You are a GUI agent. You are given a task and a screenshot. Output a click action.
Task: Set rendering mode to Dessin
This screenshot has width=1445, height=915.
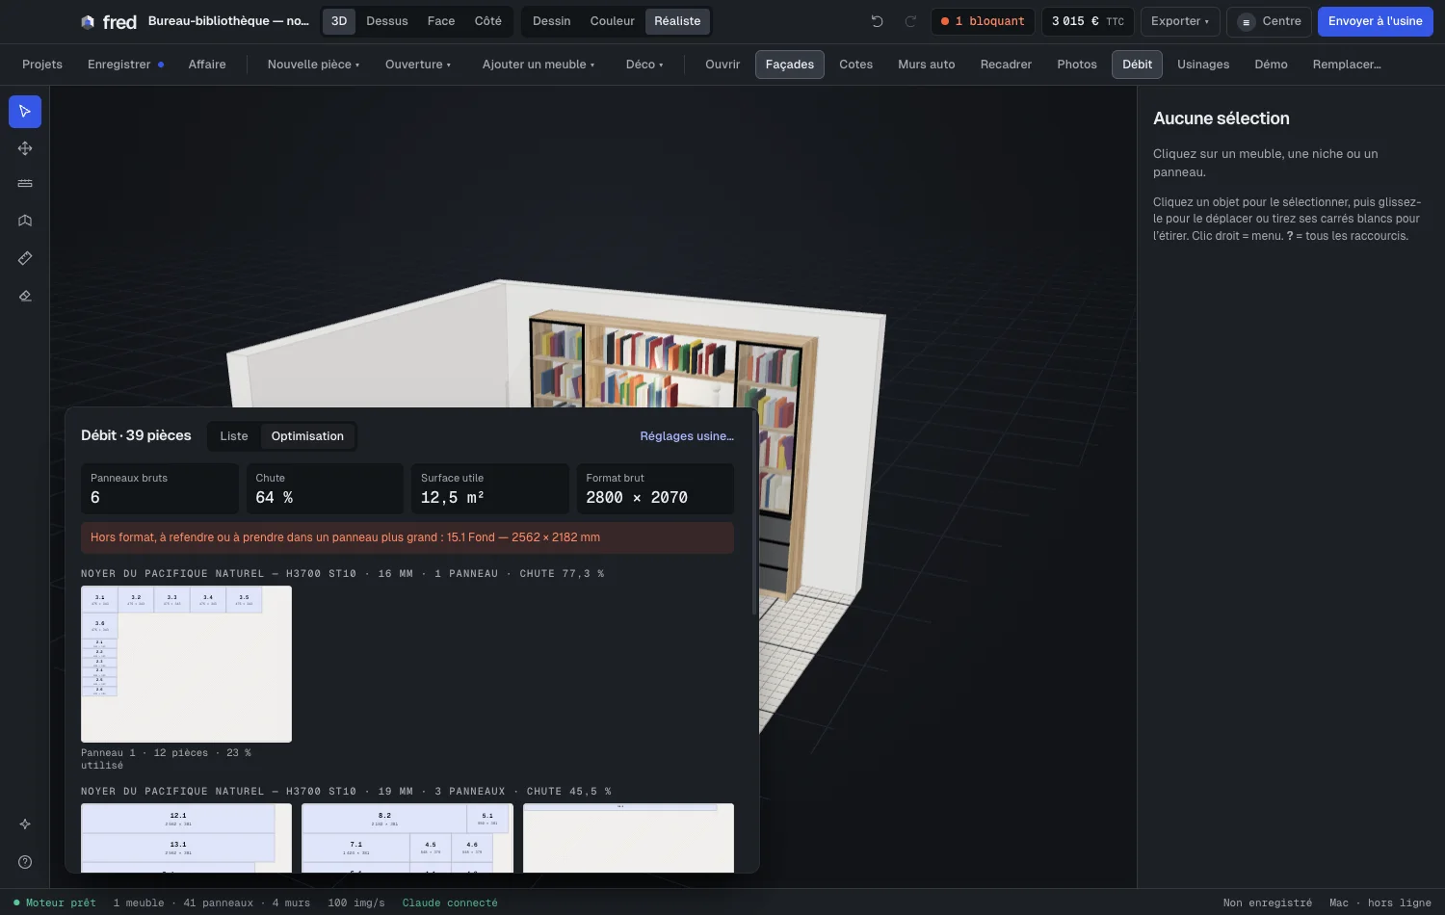[x=552, y=21]
